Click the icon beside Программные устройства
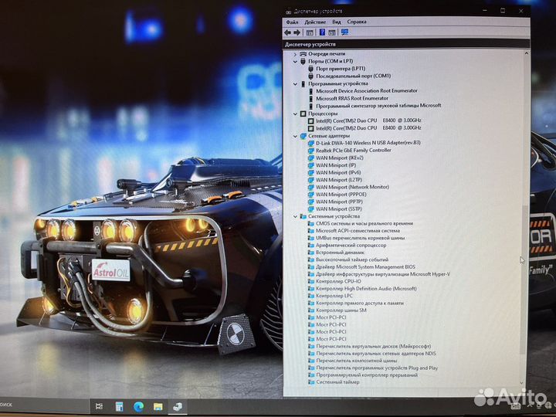The height and width of the screenshot is (417, 556). [303, 84]
